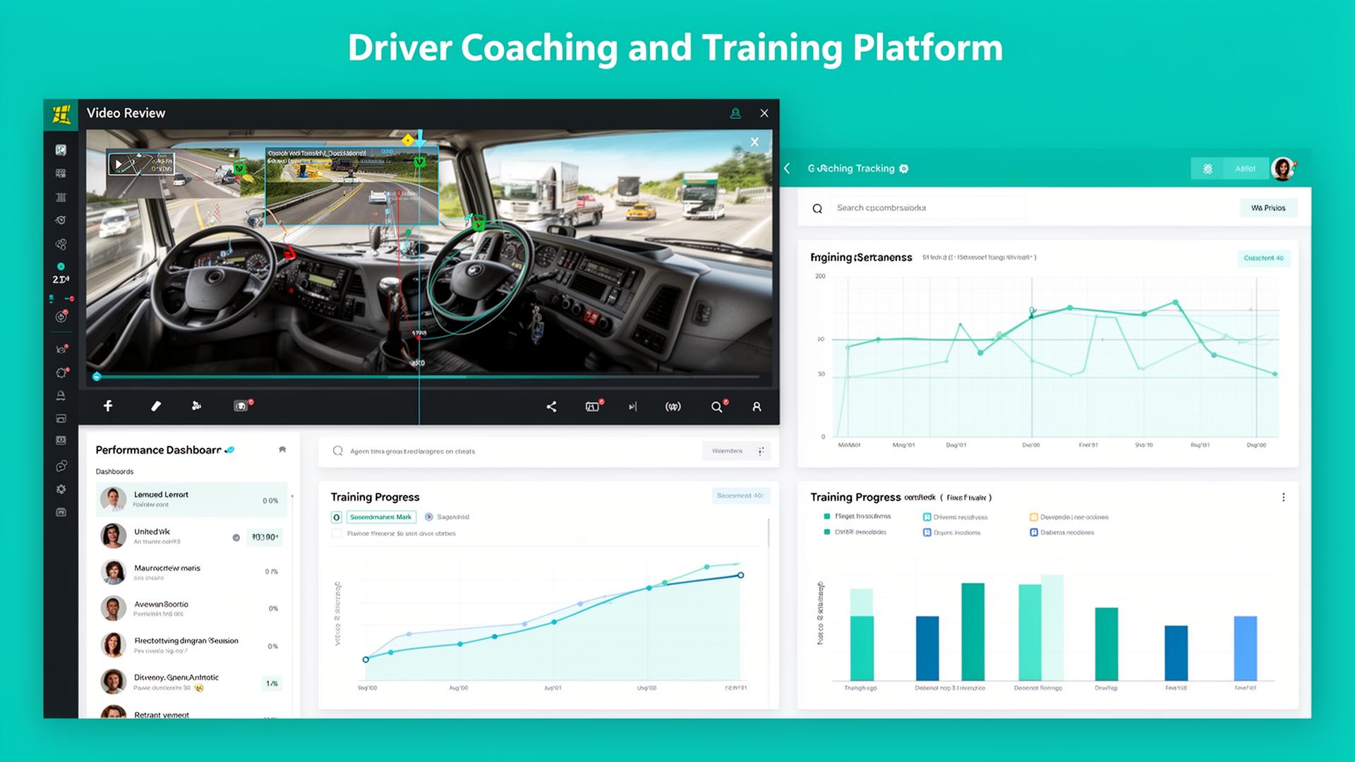
Task: Play the small picture-in-picture road clip
Action: (x=119, y=164)
